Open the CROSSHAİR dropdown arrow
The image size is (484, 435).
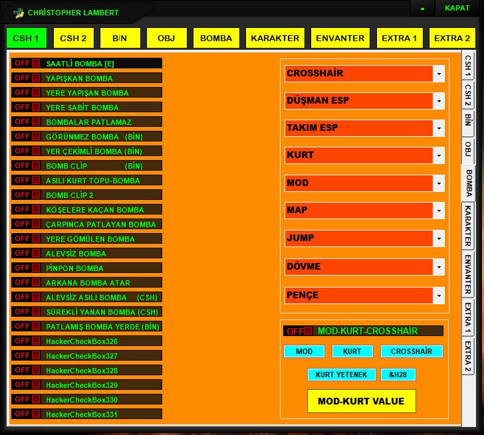click(x=439, y=74)
